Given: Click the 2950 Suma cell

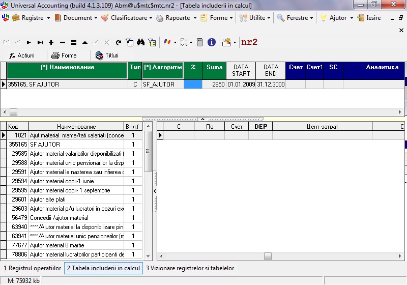Looking at the screenshot, I should 214,84.
